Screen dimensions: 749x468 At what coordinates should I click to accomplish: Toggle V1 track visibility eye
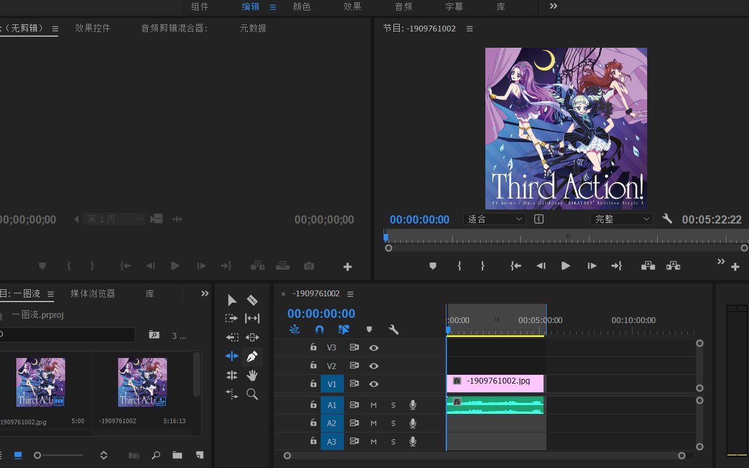(374, 384)
